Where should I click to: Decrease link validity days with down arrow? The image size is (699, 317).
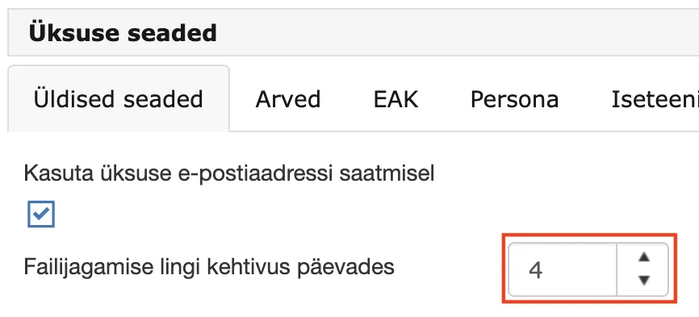[x=644, y=280]
